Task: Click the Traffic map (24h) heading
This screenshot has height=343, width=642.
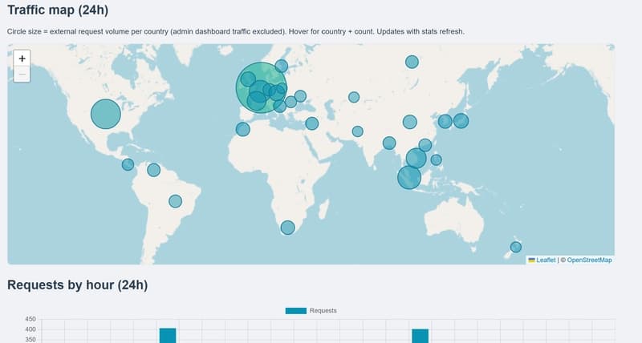Action: coord(58,10)
